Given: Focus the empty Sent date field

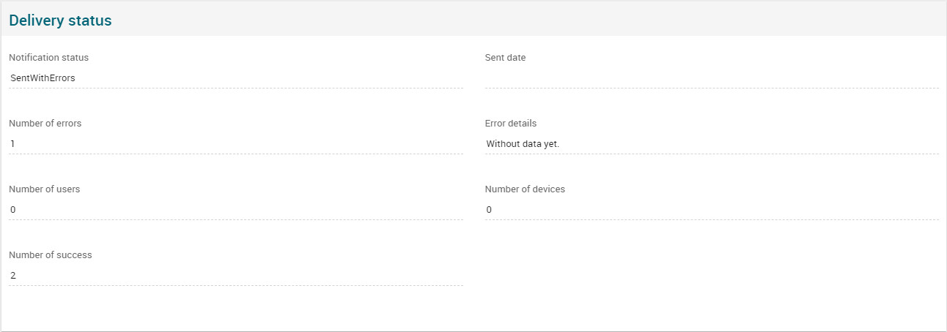Looking at the screenshot, I should click(x=711, y=78).
